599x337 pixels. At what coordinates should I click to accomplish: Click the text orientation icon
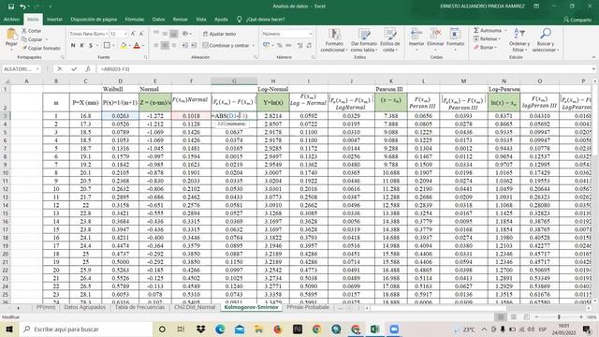[186, 34]
